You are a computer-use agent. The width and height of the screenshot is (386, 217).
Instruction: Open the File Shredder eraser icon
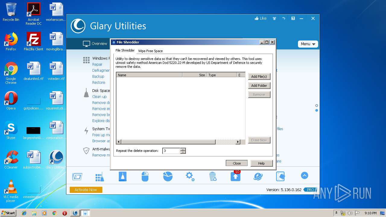(x=280, y=177)
